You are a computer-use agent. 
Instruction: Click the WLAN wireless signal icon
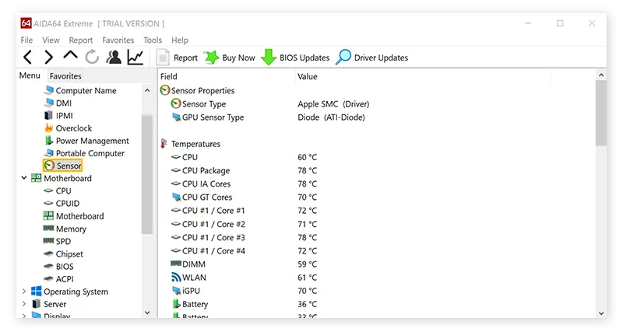click(176, 277)
